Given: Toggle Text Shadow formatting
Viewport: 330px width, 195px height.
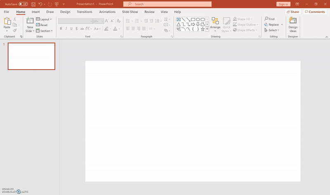Looking at the screenshot, I should click(x=77, y=28).
